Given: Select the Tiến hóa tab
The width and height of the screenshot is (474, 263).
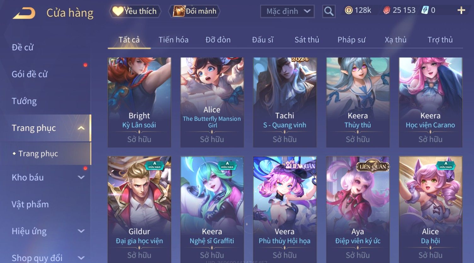Looking at the screenshot, I should 174,40.
